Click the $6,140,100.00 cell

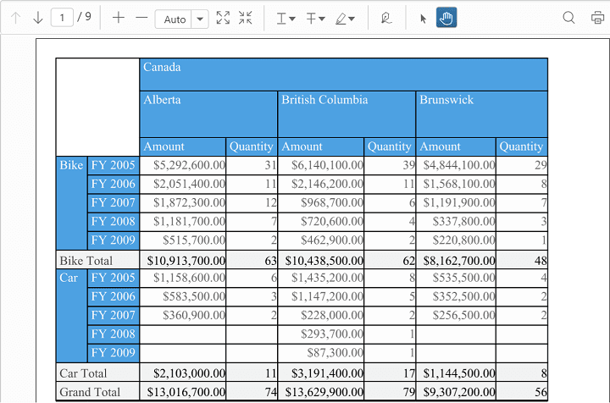coord(321,165)
